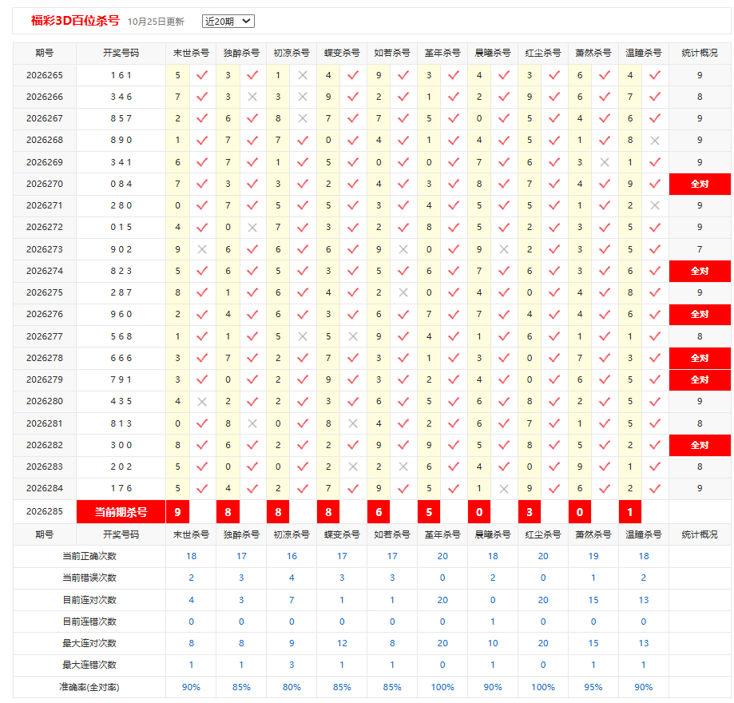Viewport: 734px width, 703px height.
Task: Click the red current number under 如若杀号
Action: [379, 512]
